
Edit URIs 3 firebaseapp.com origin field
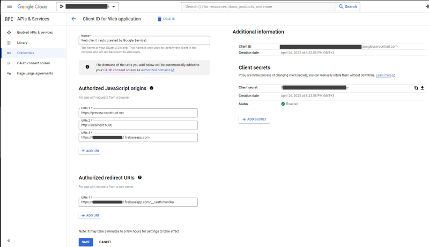click(x=138, y=138)
